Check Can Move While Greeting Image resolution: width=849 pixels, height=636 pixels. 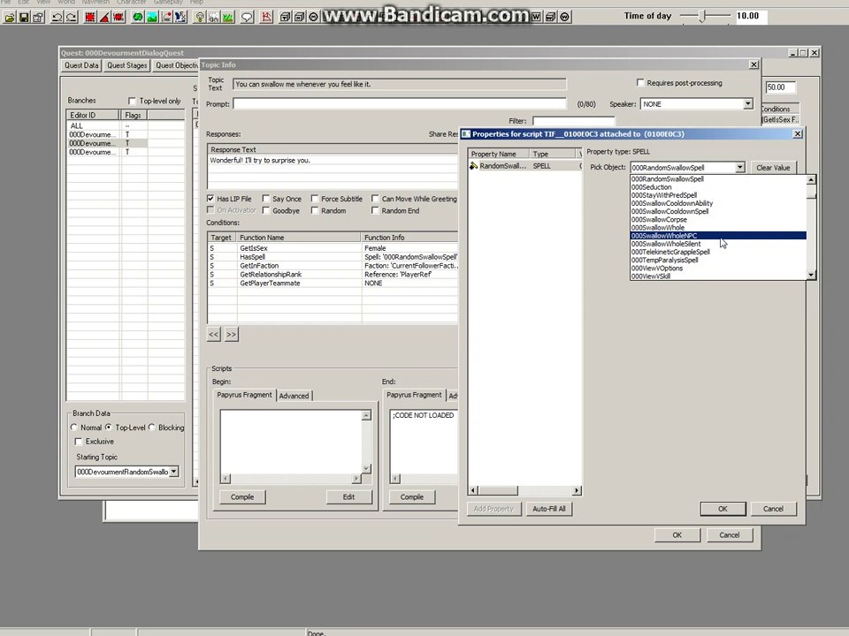pyautogui.click(x=375, y=199)
